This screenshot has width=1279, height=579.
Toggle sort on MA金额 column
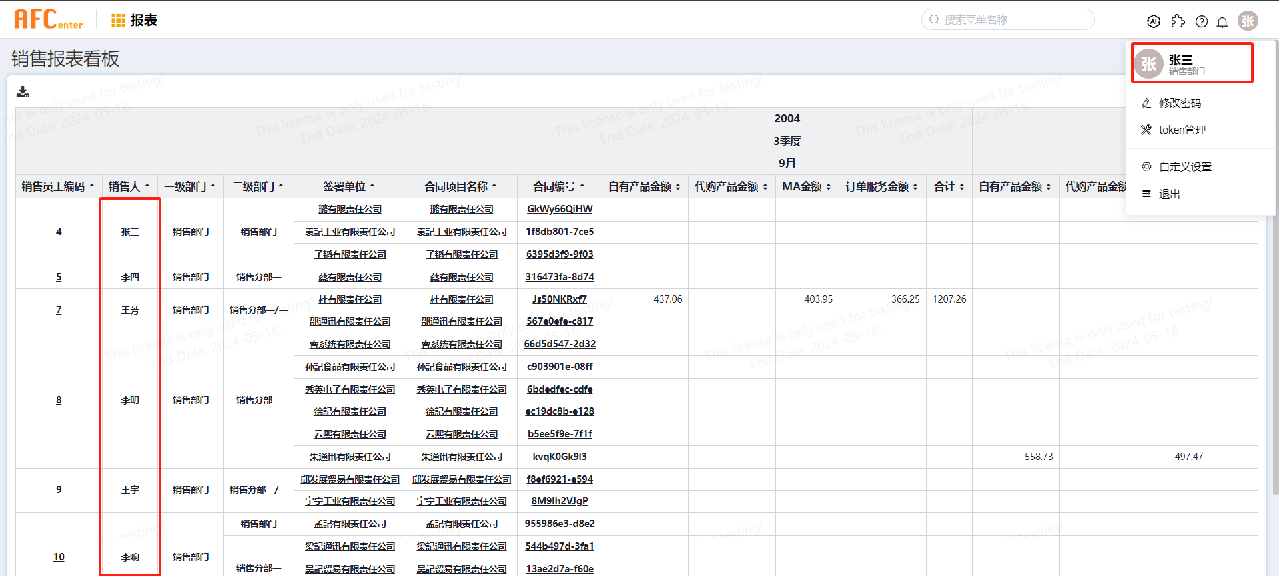806,186
